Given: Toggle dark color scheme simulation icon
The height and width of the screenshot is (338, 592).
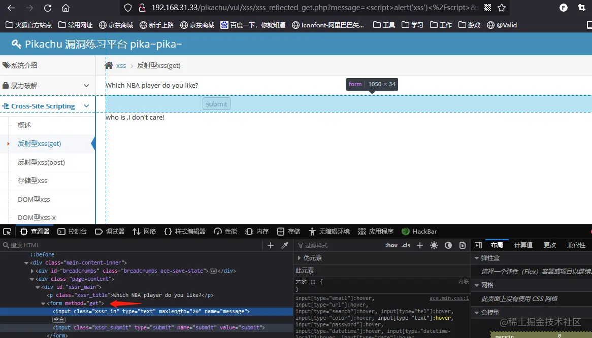Looking at the screenshot, I should 448,245.
